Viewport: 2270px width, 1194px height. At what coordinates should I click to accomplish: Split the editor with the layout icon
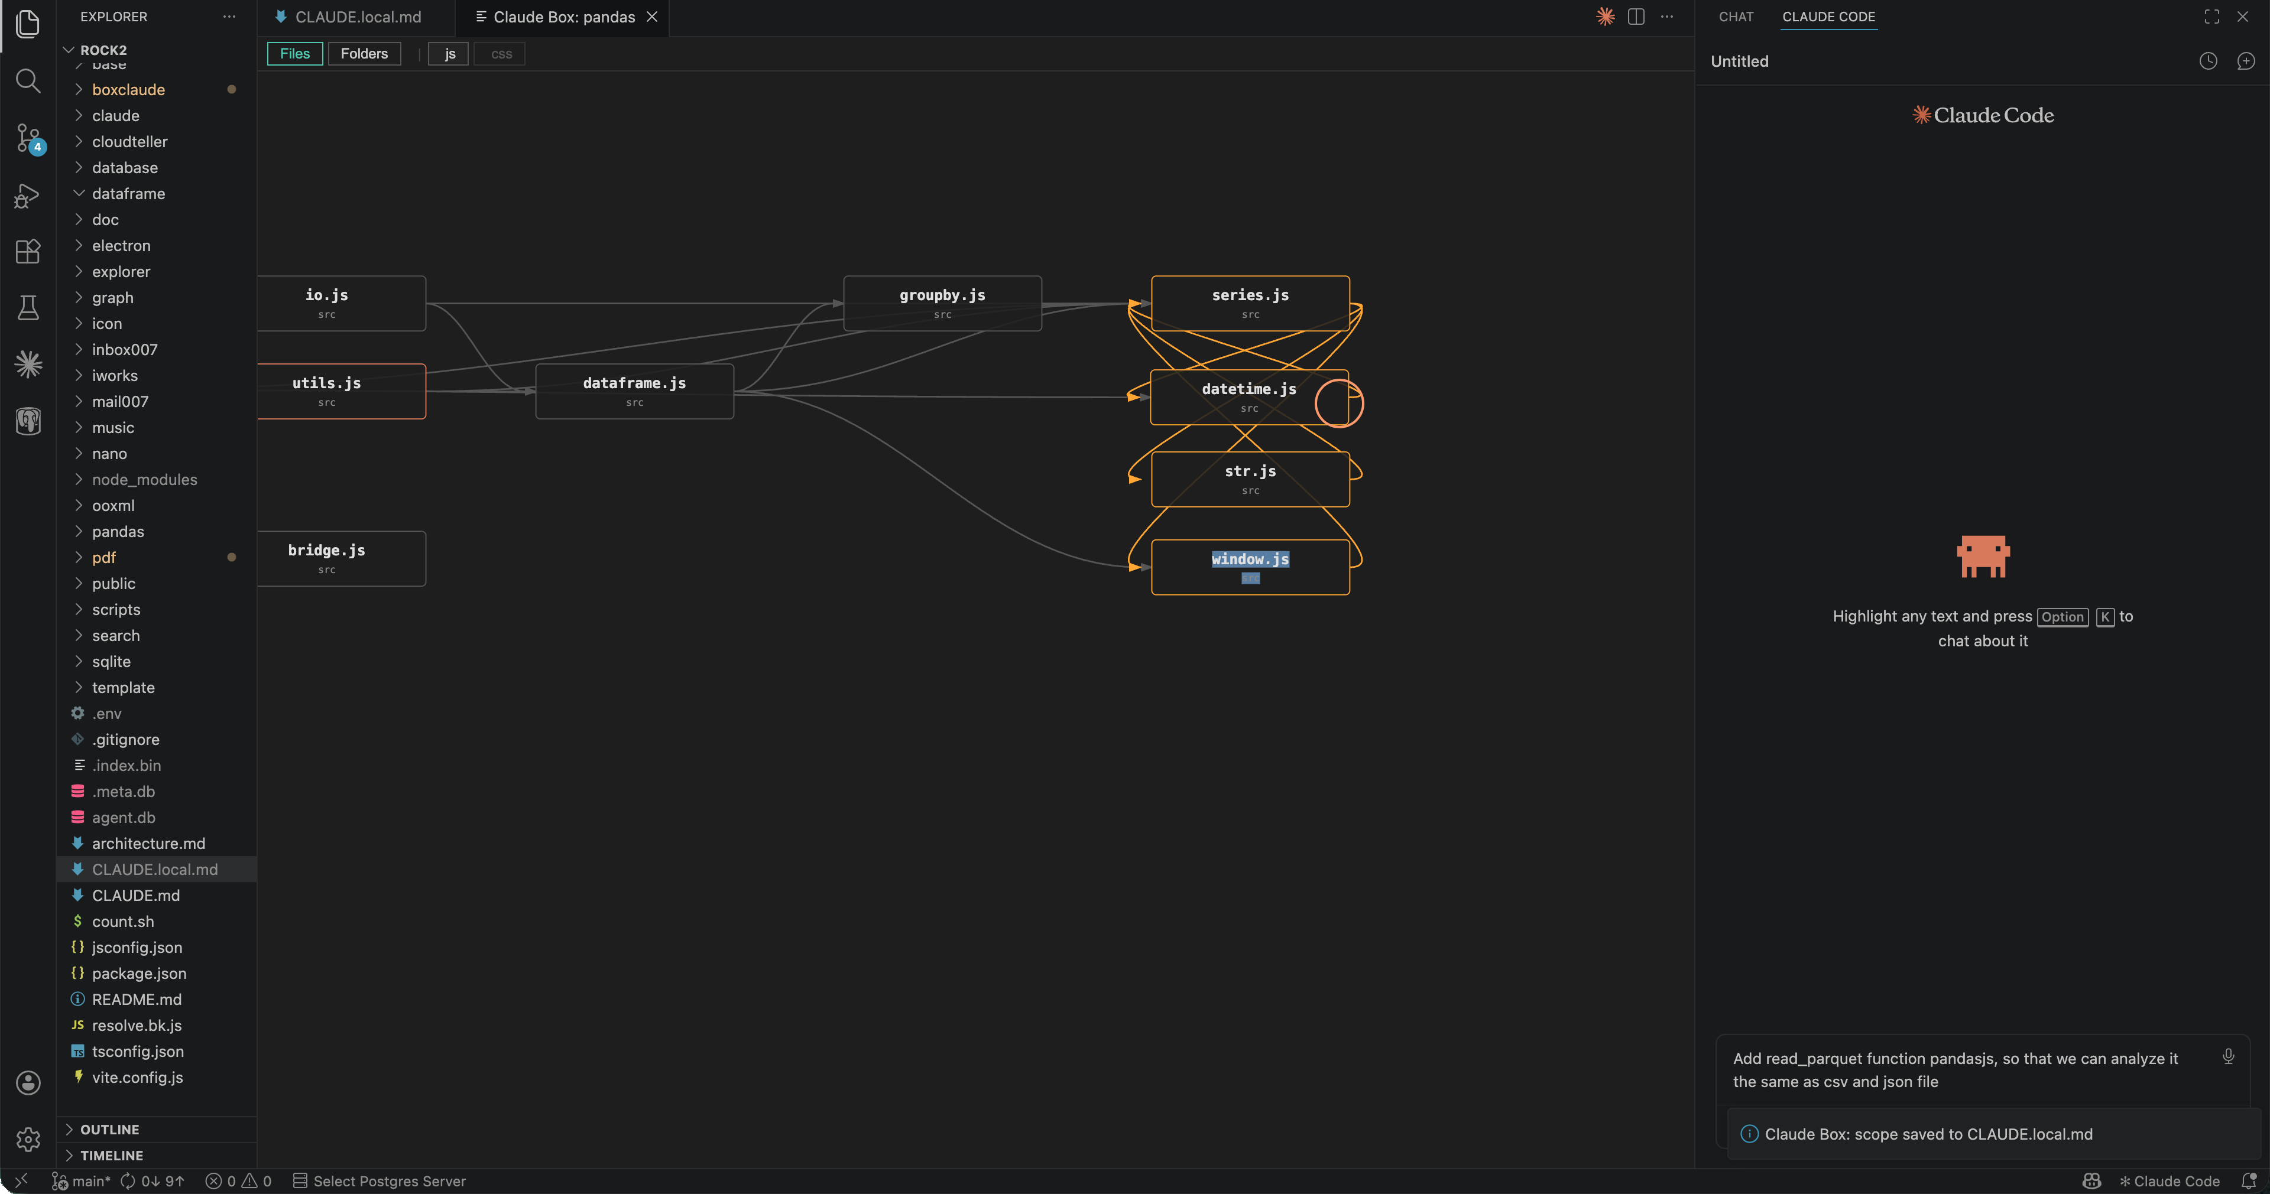click(1636, 17)
